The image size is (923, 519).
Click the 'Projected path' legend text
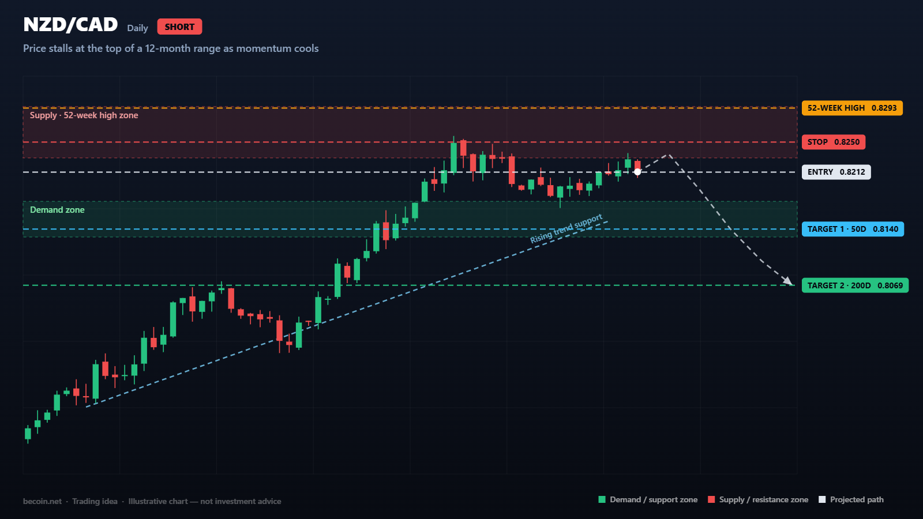pos(857,500)
